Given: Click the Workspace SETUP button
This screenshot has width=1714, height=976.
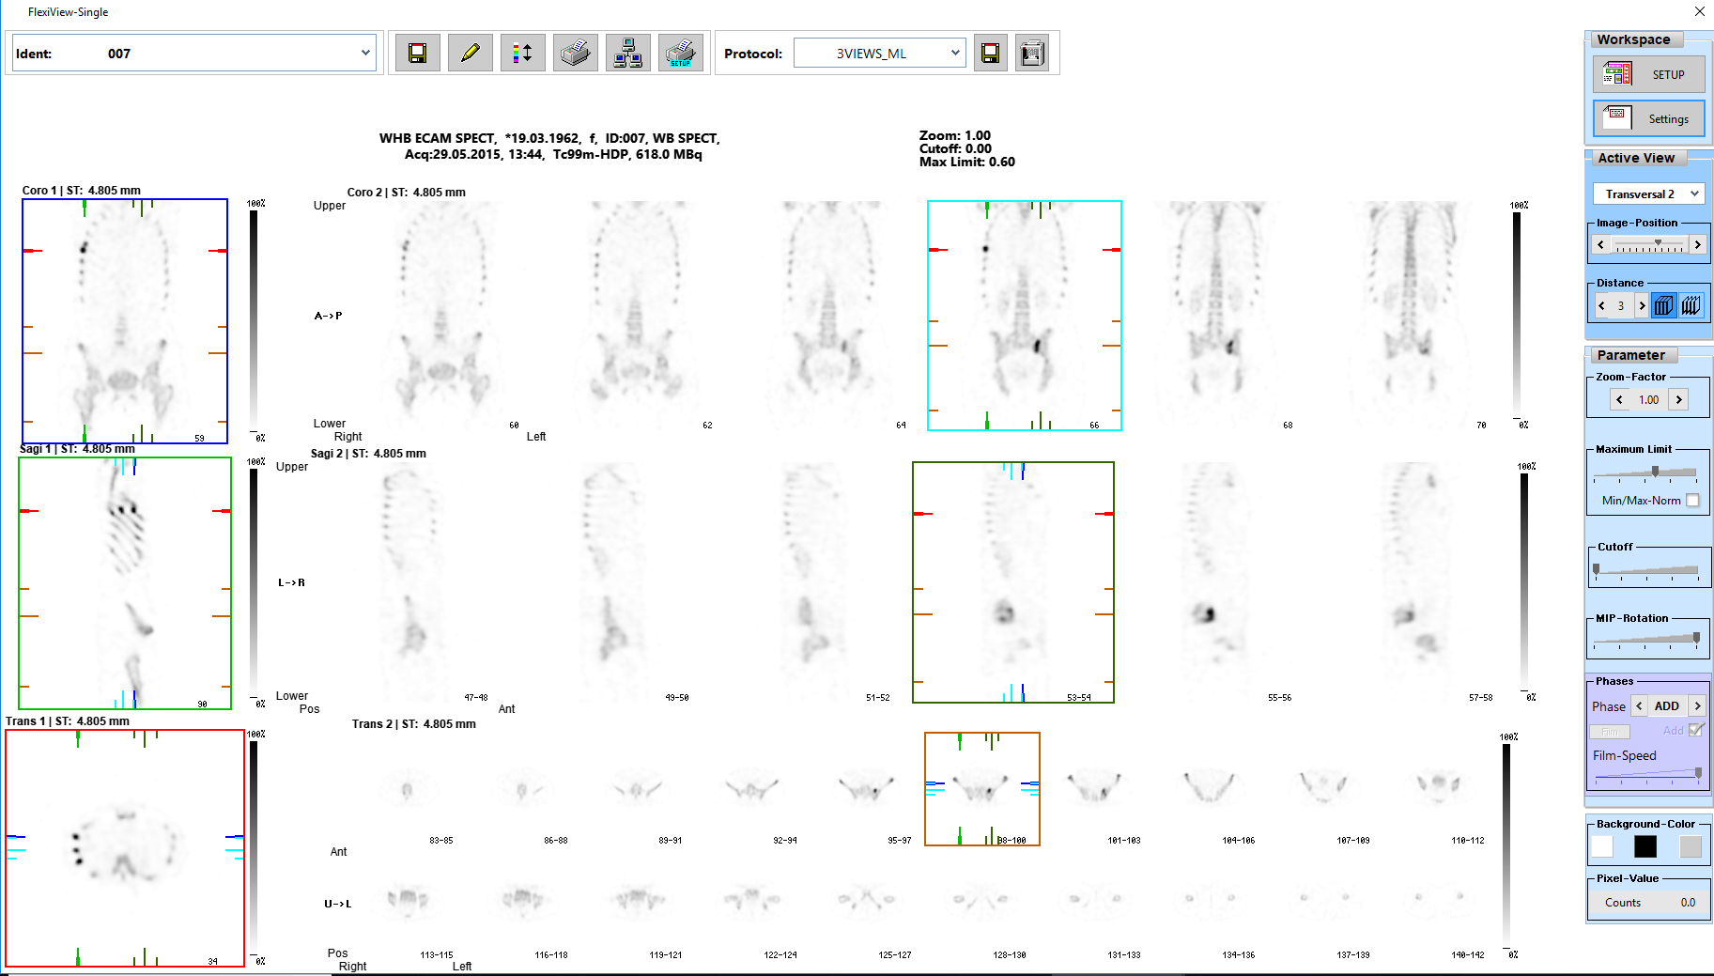Looking at the screenshot, I should tap(1648, 74).
